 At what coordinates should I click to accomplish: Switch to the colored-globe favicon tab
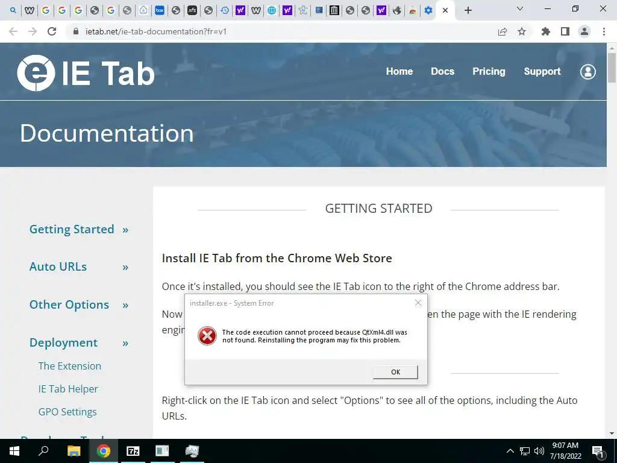396,10
